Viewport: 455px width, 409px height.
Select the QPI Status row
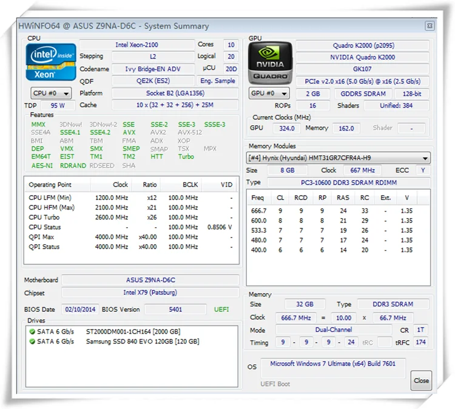[x=131, y=247]
